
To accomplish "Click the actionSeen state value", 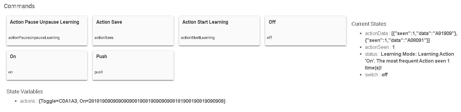I will [394, 47].
